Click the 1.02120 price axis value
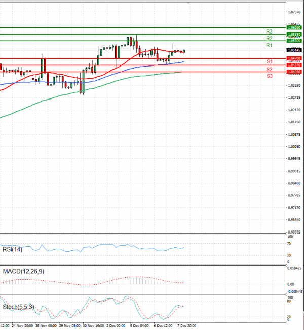Viewport: 304px width, 330px height. click(294, 110)
